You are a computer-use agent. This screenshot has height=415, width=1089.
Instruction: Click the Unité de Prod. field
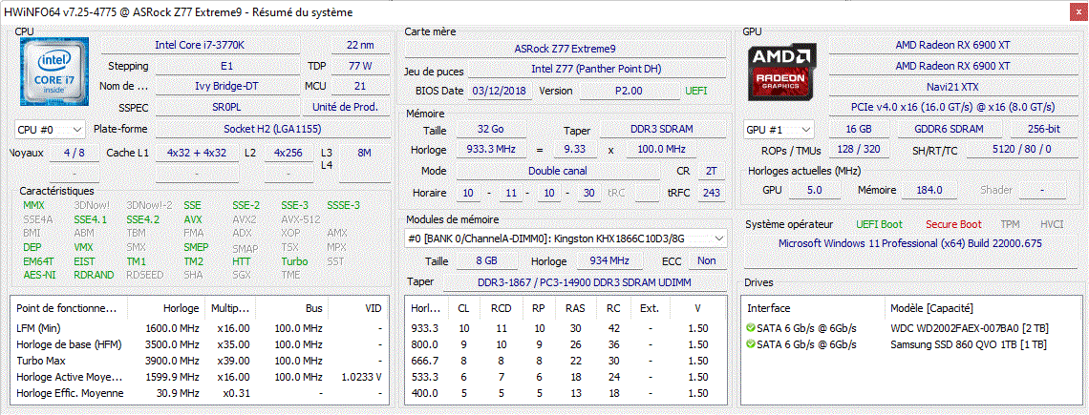[x=346, y=108]
